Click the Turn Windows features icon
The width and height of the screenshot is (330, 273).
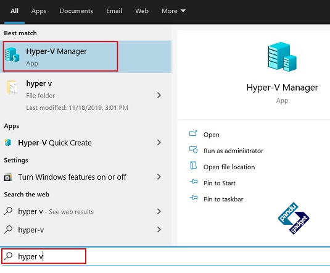point(8,177)
